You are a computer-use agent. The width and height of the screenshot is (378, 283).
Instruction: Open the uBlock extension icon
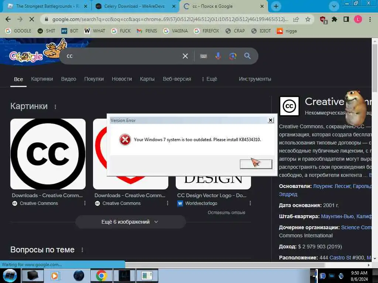323,20
